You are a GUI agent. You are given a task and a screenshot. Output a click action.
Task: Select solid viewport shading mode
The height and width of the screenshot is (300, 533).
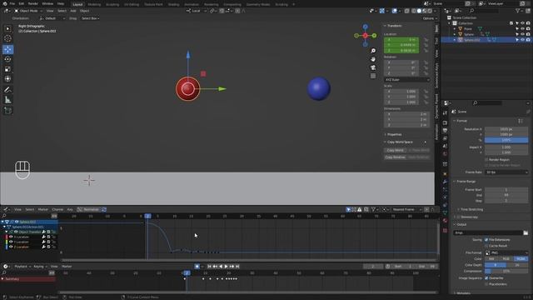coord(419,11)
